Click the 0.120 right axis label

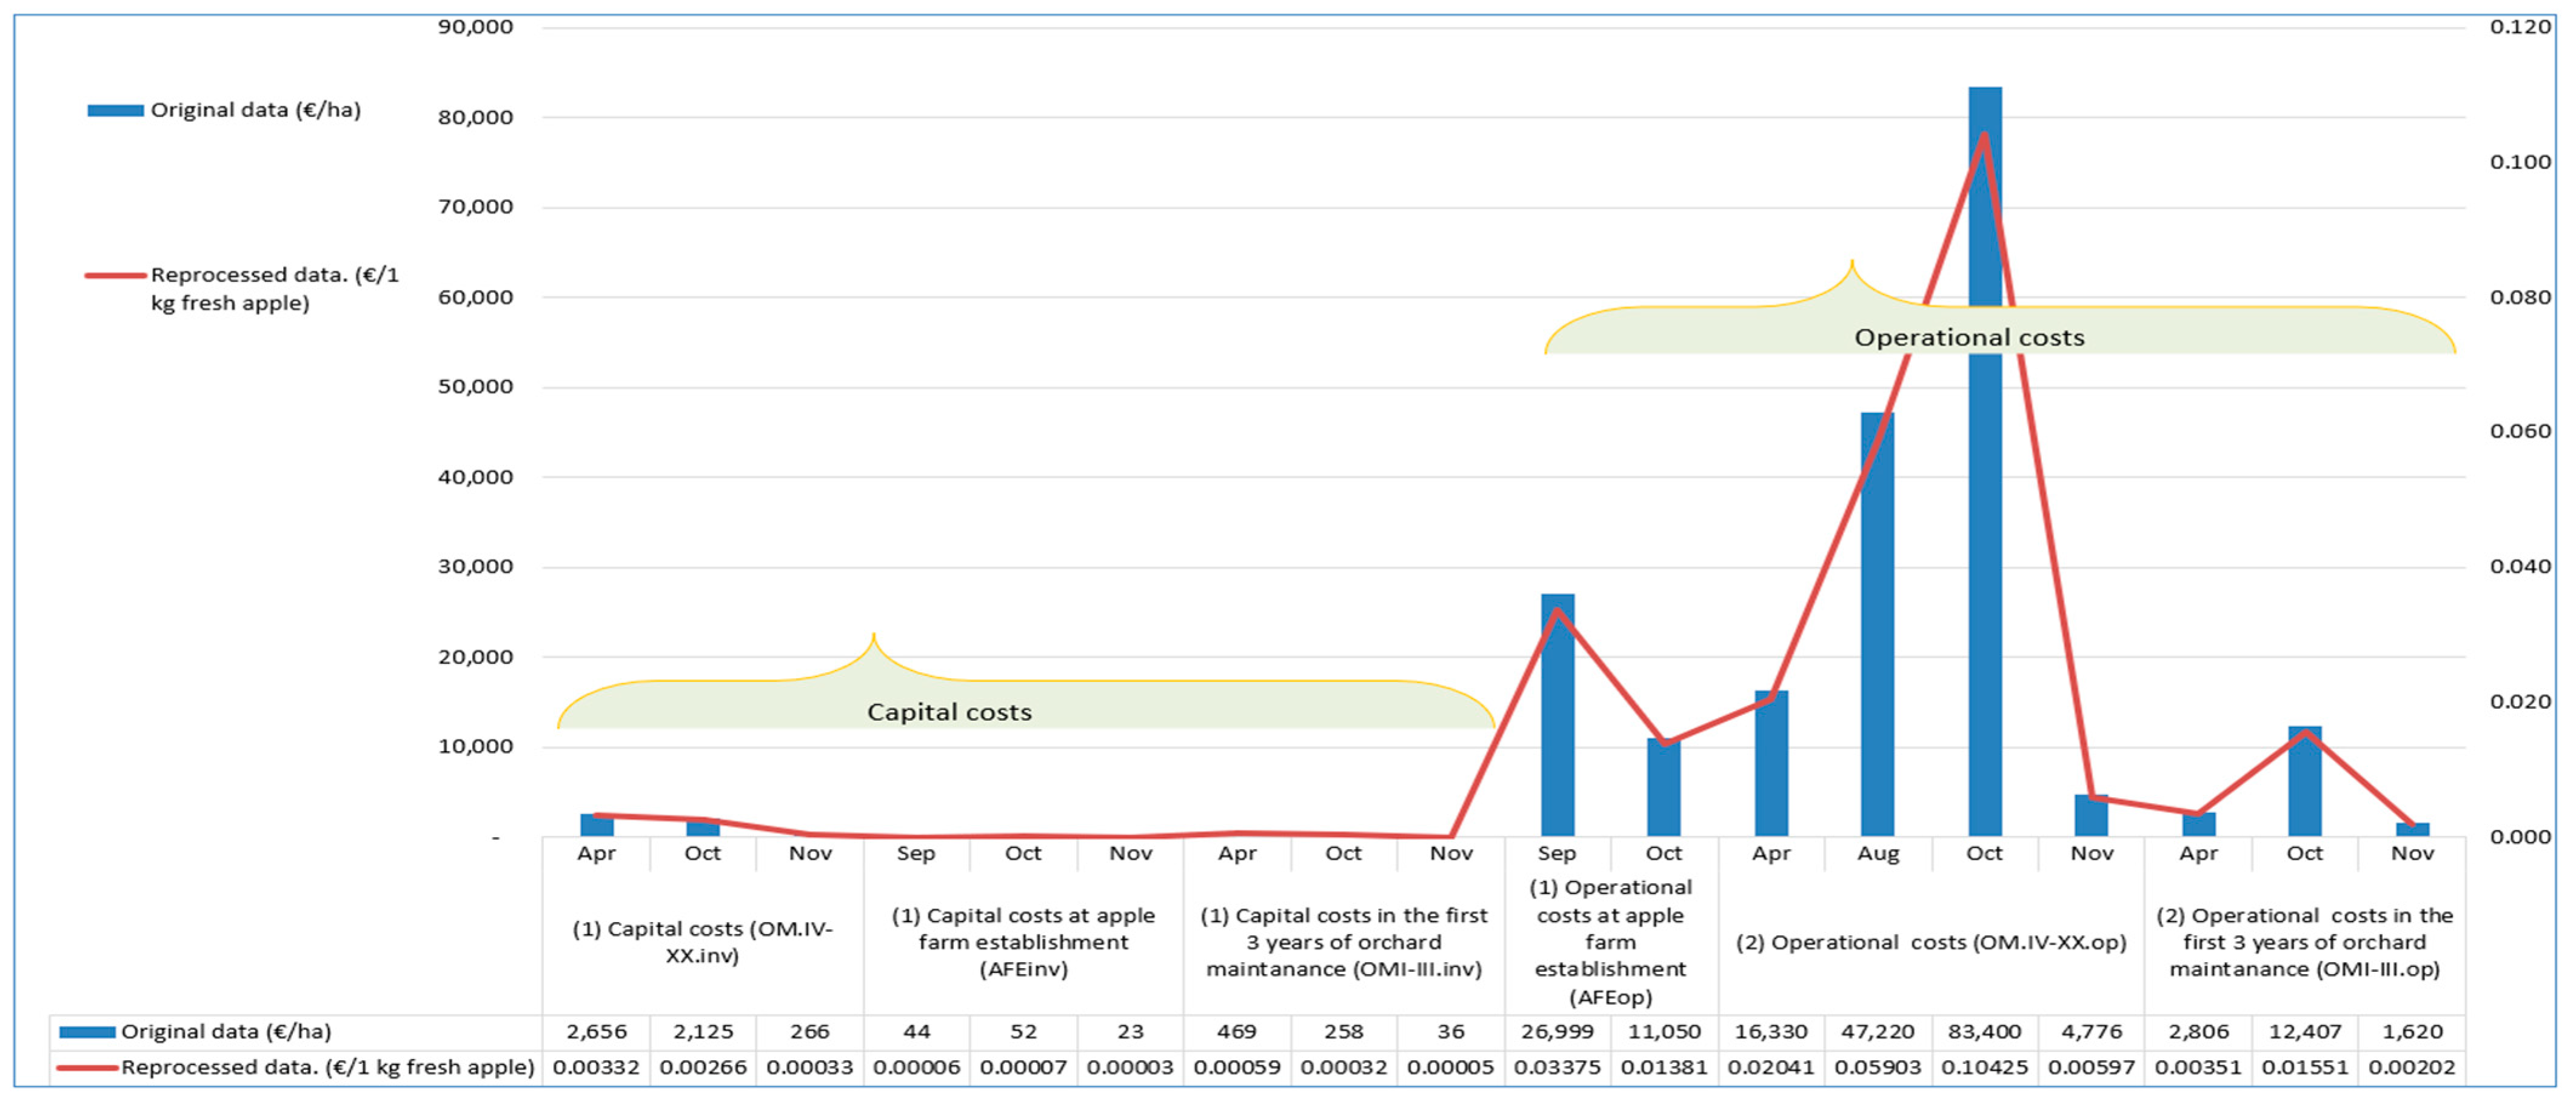coord(2520,27)
